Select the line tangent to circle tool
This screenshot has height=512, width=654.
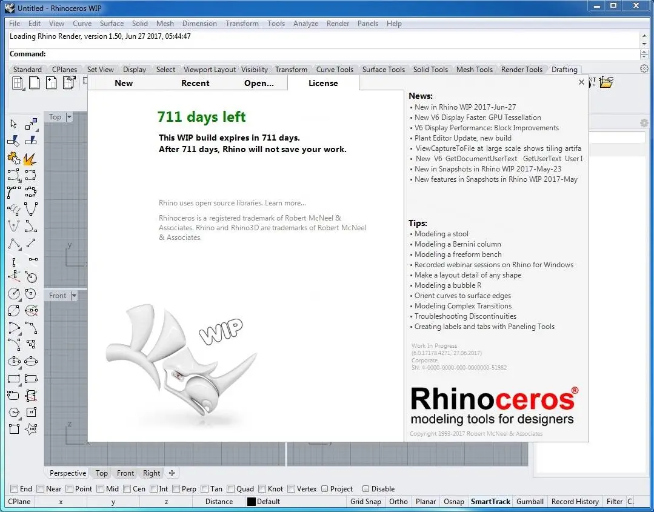coord(31,277)
